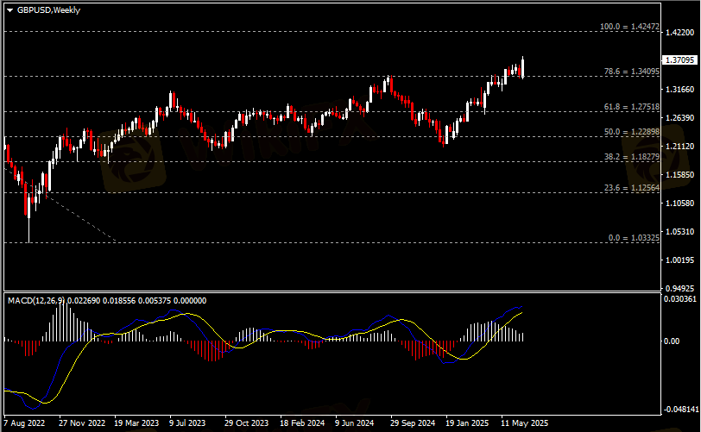Select the 100.0 = 1.42472 Fibonacci label
The image size is (701, 432).
[x=629, y=27]
